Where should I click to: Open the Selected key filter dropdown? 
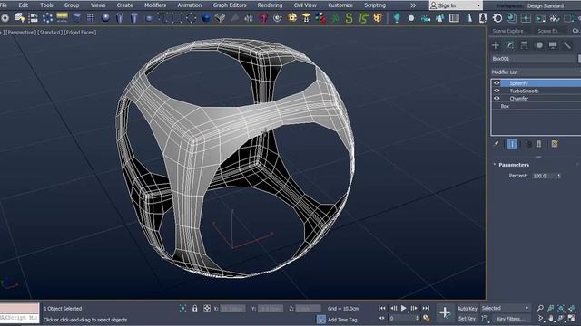point(505,308)
